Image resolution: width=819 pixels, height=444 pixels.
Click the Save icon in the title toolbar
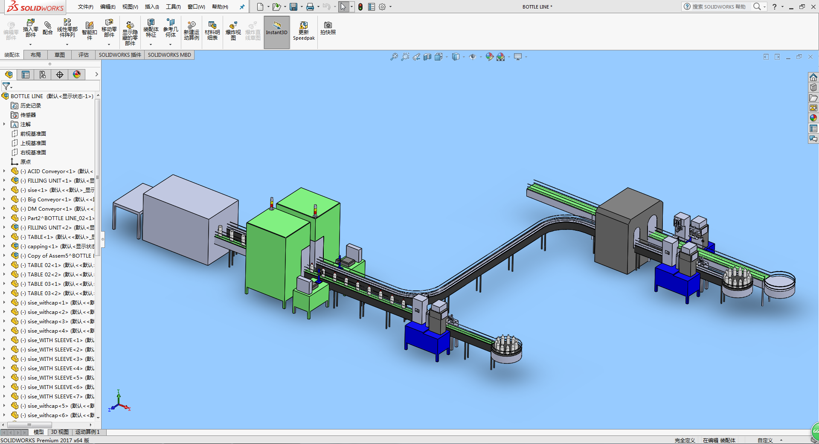tap(293, 7)
